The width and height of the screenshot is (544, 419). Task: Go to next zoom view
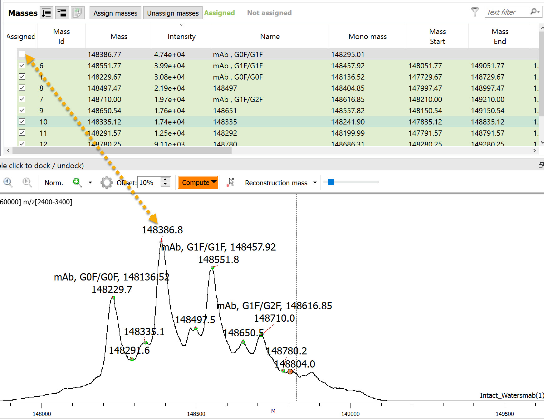tap(27, 182)
